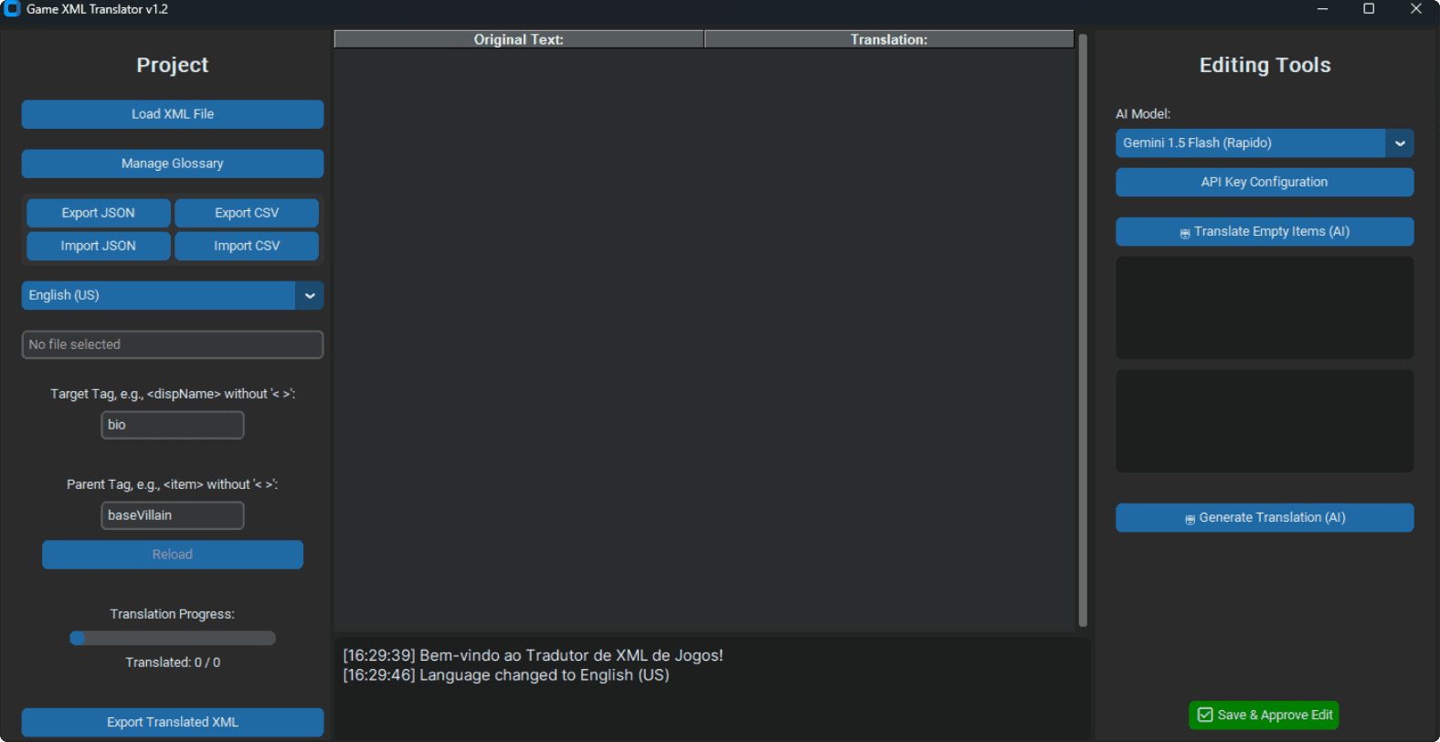The image size is (1440, 742).
Task: Click the vertical scrollbar of the text table
Action: [1083, 330]
